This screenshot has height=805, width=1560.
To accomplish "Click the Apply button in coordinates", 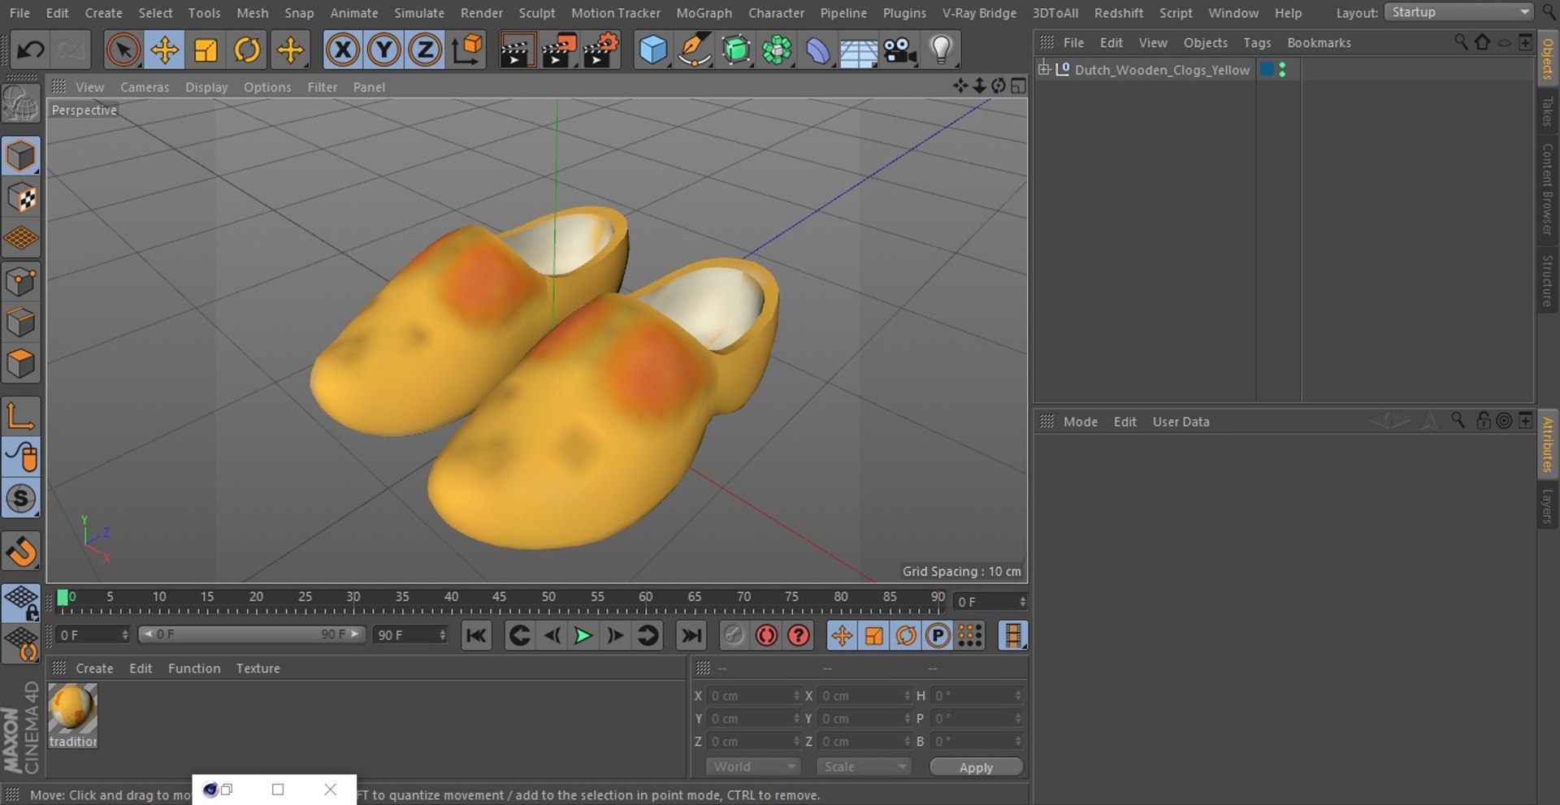I will (976, 767).
